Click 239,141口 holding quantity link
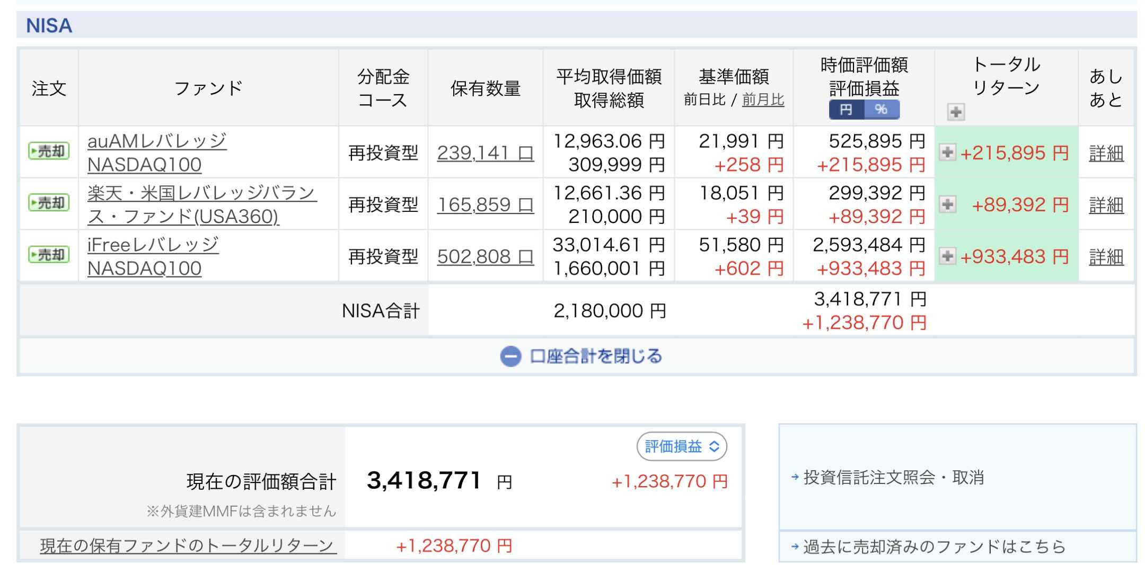The width and height of the screenshot is (1145, 565). pos(485,153)
